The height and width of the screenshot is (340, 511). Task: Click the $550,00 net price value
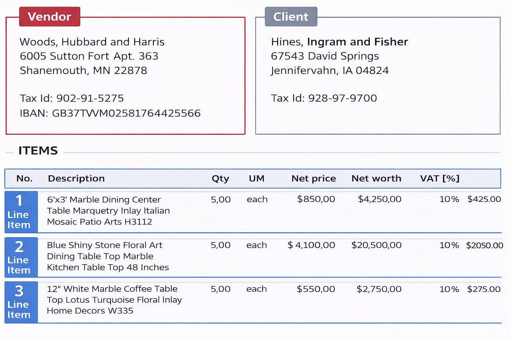coord(316,289)
